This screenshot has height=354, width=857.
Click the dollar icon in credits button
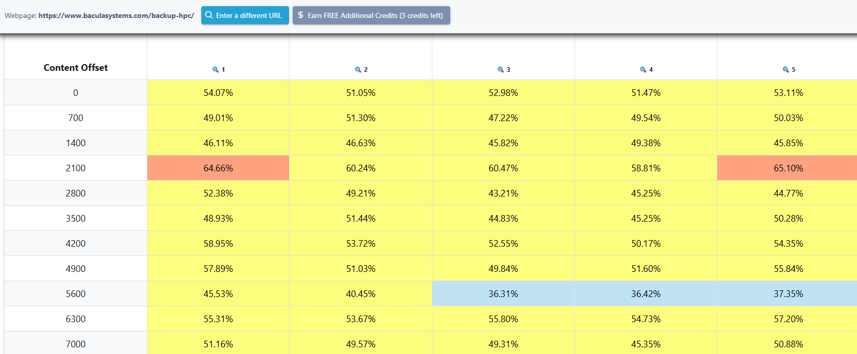tap(300, 15)
